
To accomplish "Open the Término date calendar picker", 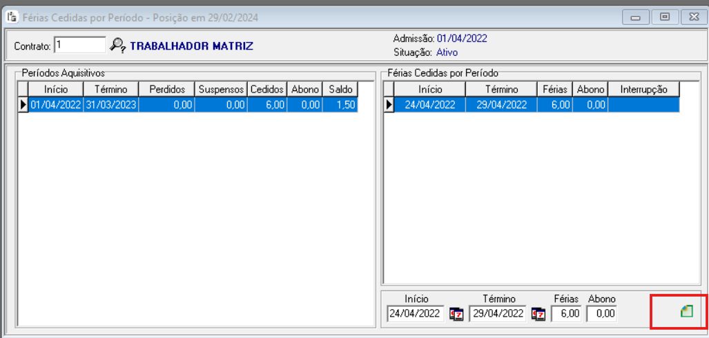I will [x=538, y=314].
